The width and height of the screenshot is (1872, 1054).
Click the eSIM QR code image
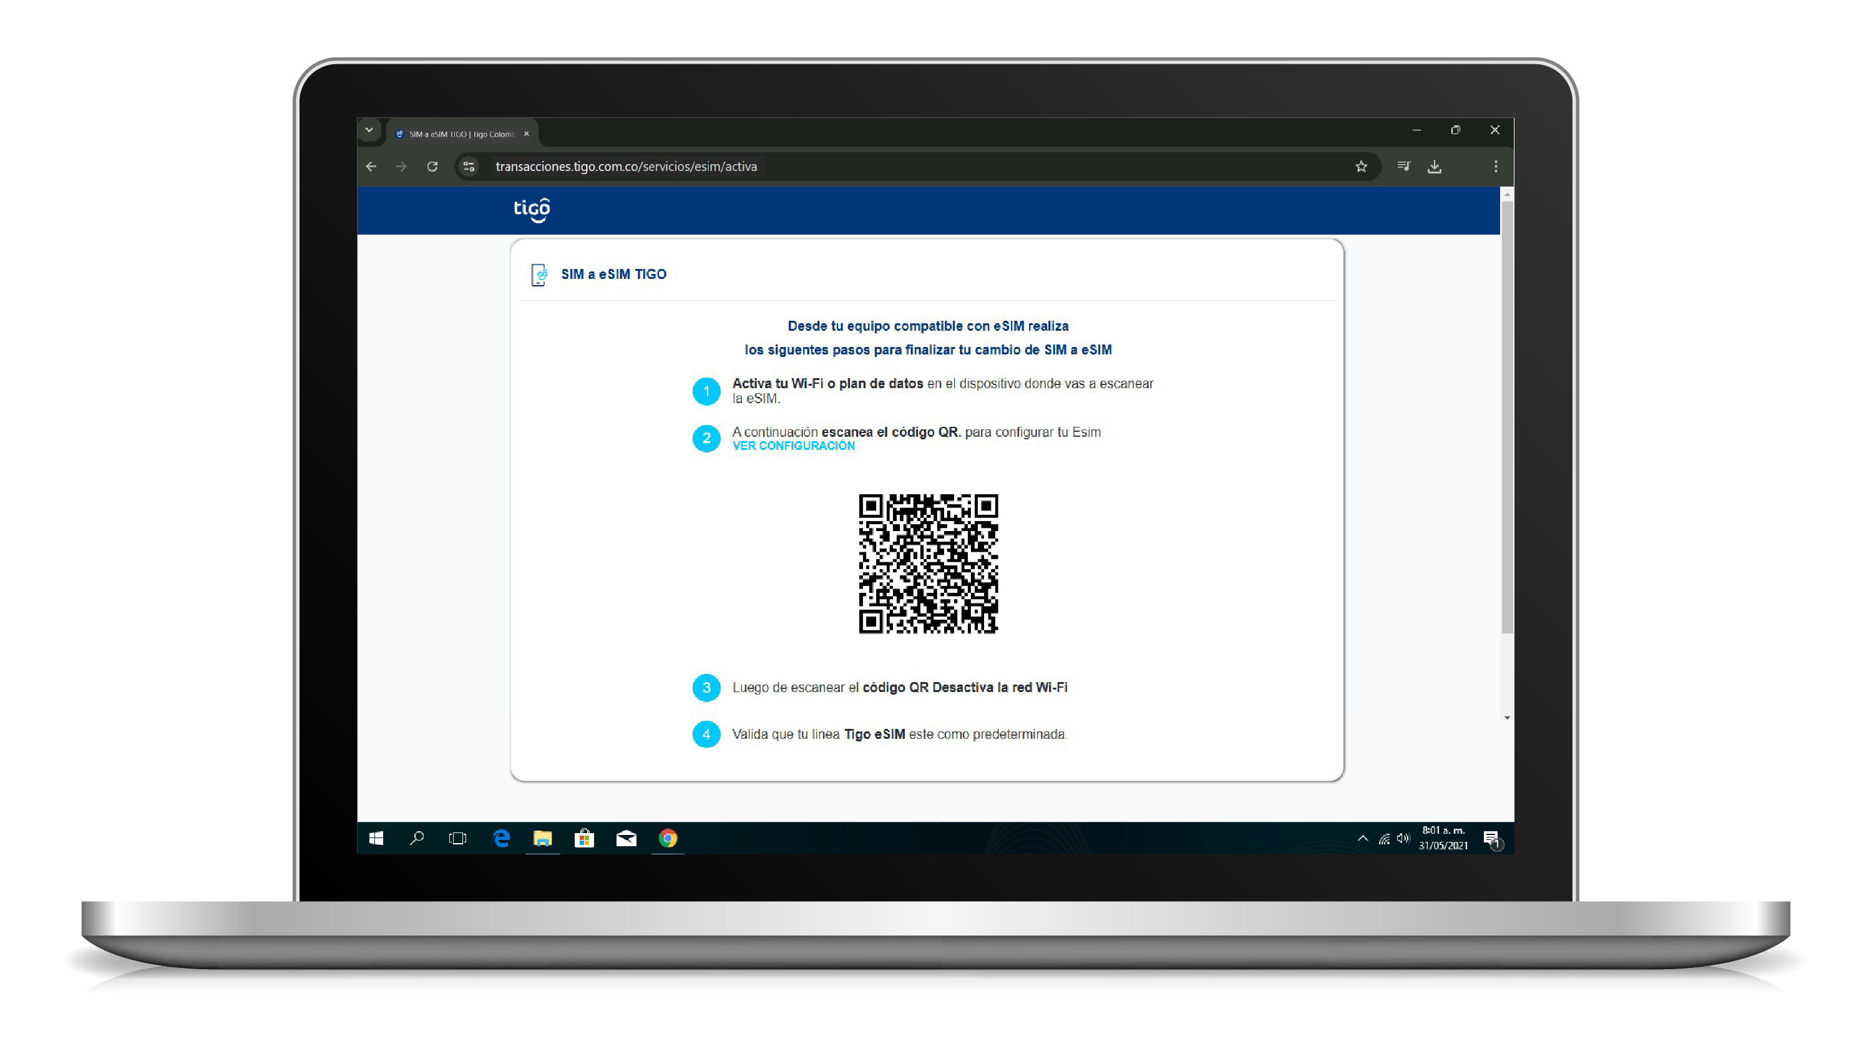click(x=928, y=564)
